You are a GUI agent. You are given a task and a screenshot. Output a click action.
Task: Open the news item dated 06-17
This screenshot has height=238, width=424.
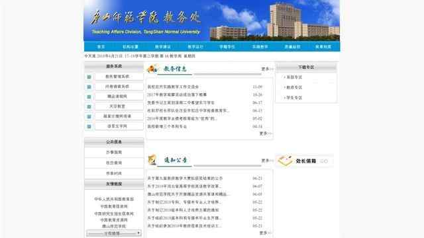(181, 103)
